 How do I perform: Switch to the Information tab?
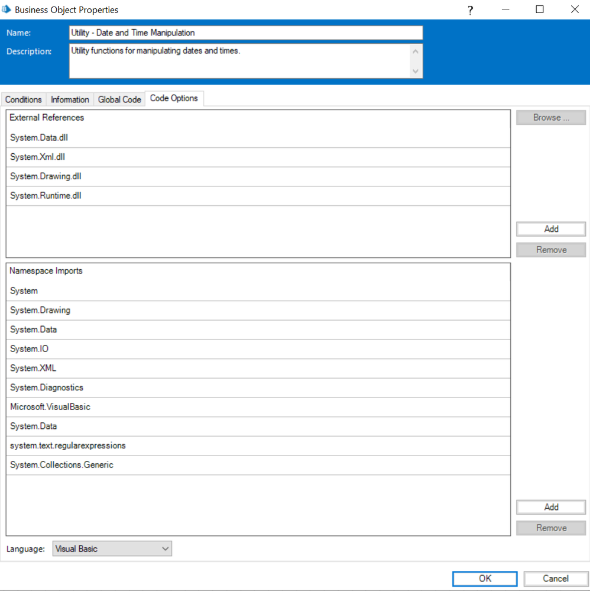70,99
